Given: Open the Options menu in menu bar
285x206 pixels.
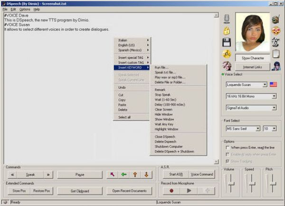Looking at the screenshot, I should (25, 9).
